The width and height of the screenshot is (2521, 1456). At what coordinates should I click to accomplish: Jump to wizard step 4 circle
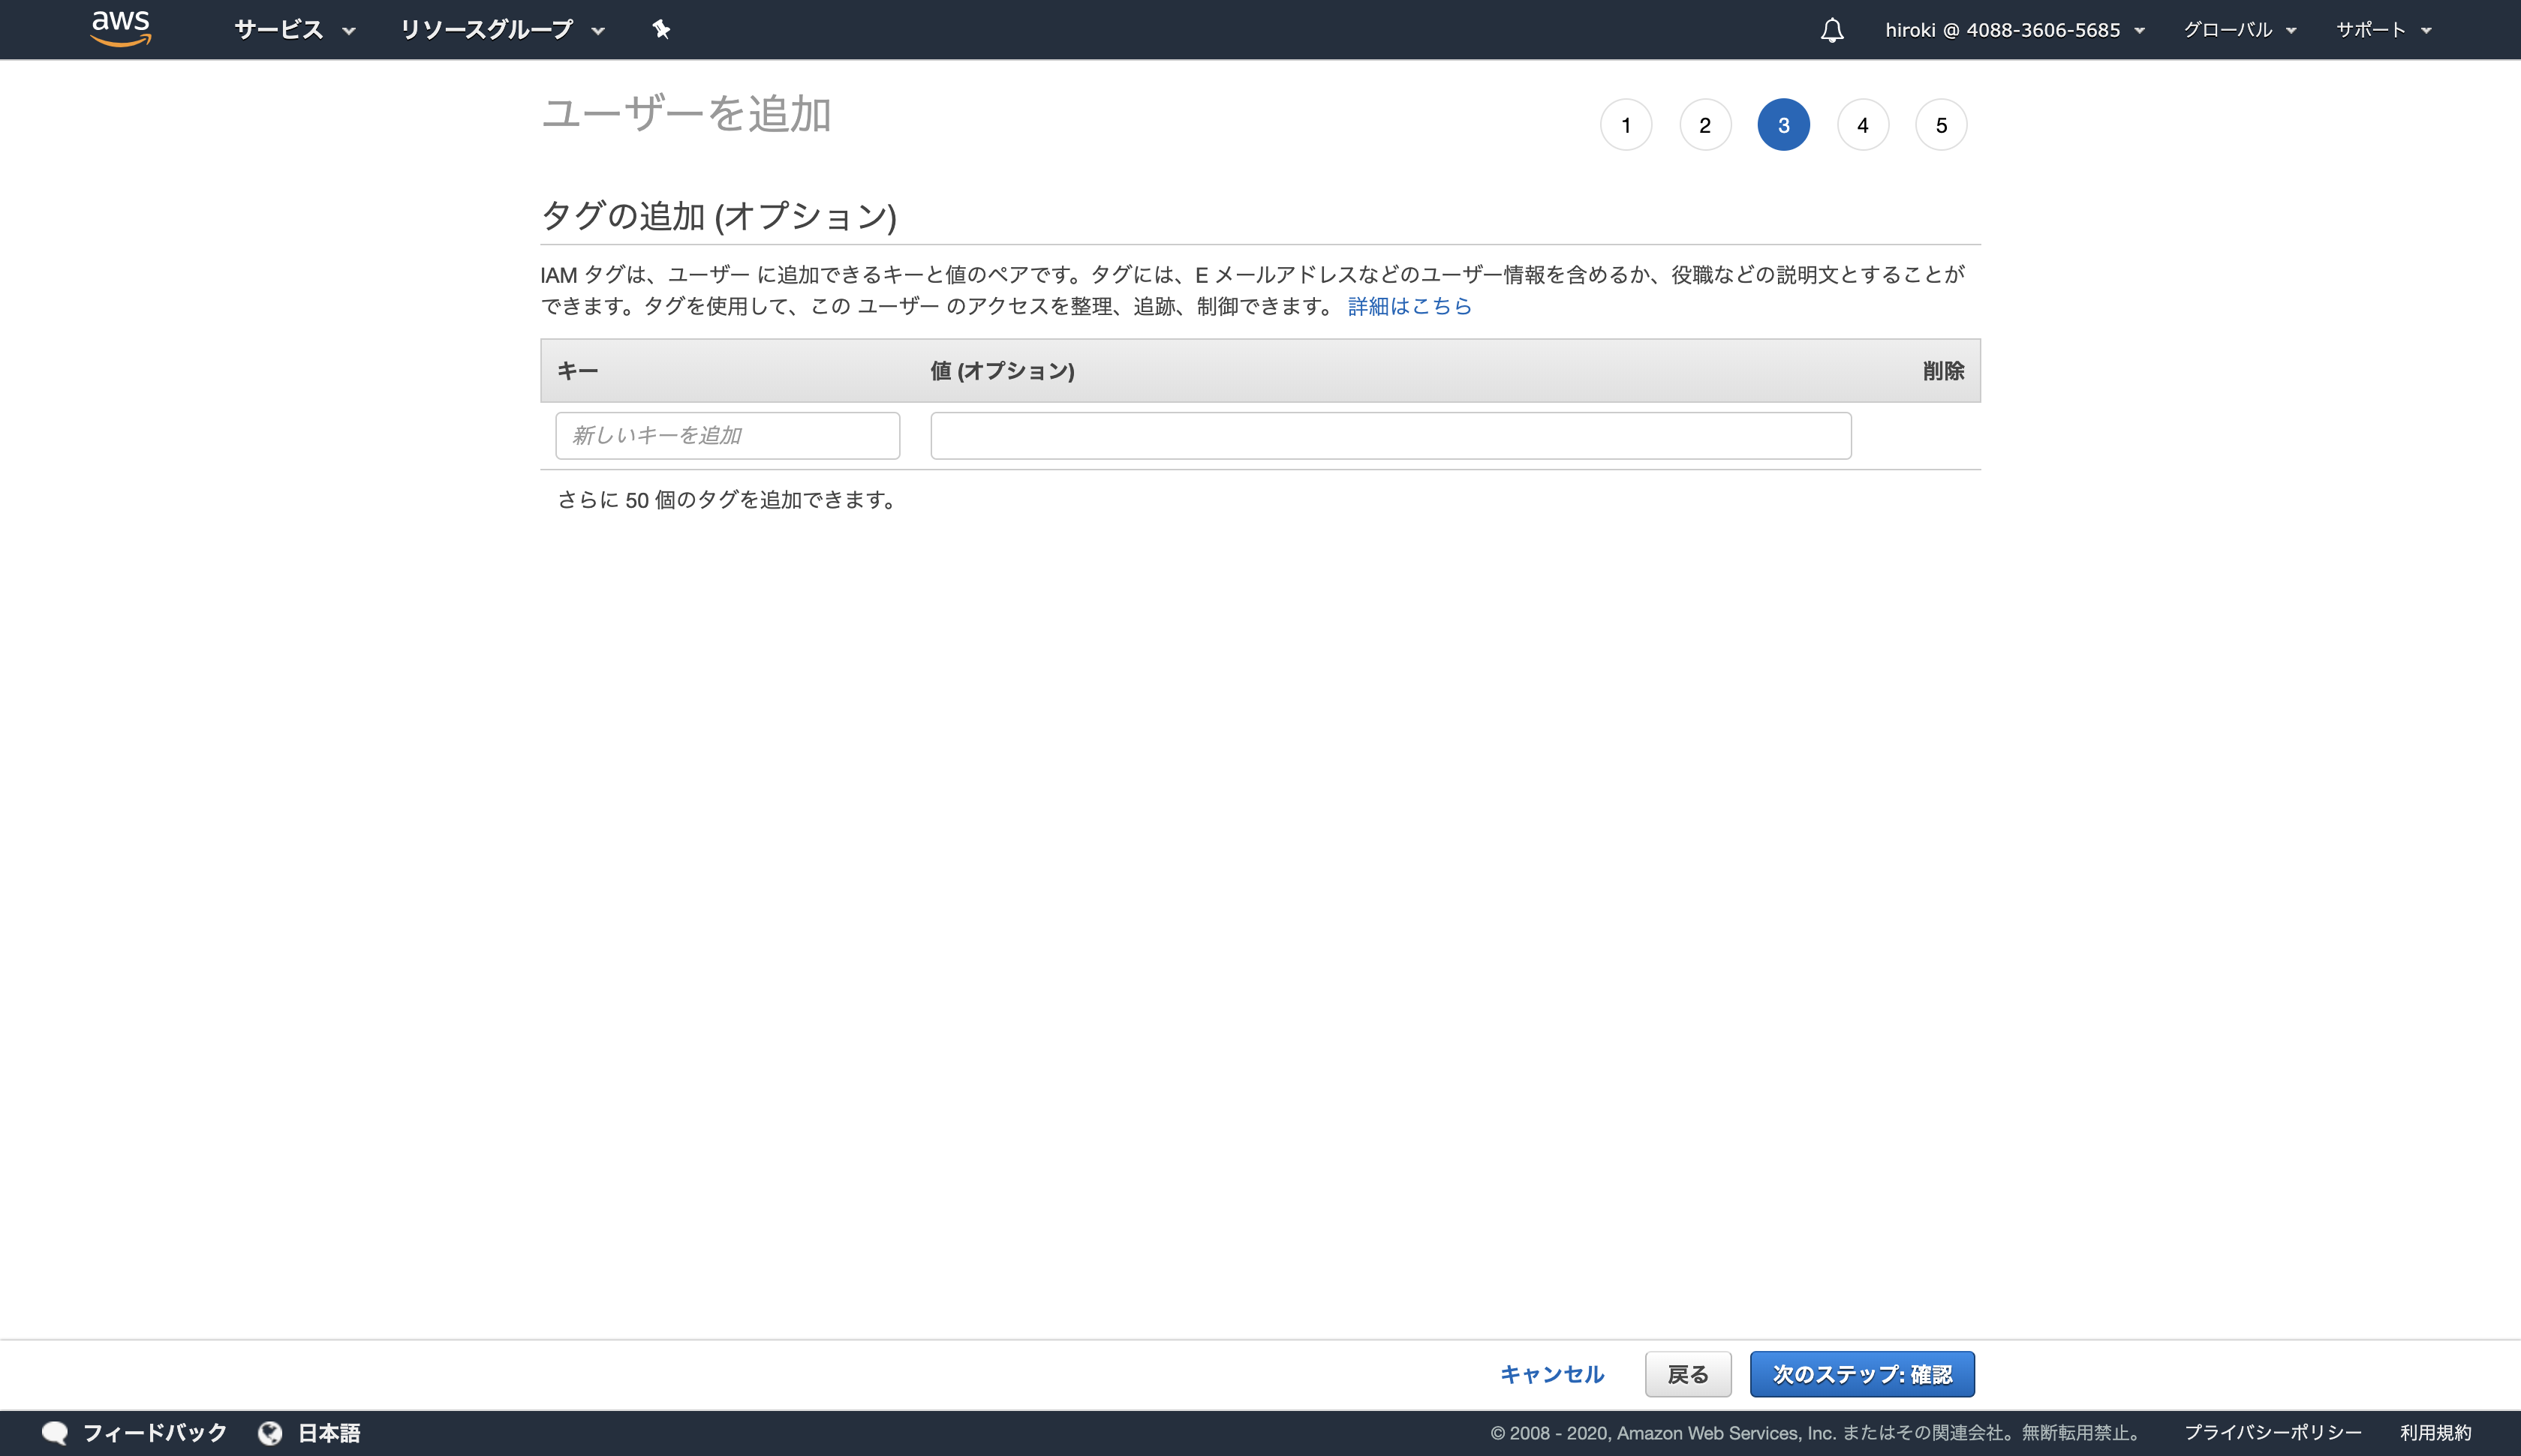[x=1862, y=125]
